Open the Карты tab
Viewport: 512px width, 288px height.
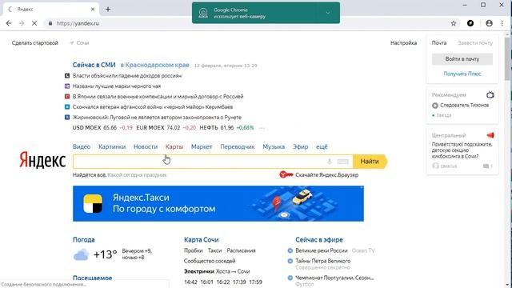click(174, 146)
